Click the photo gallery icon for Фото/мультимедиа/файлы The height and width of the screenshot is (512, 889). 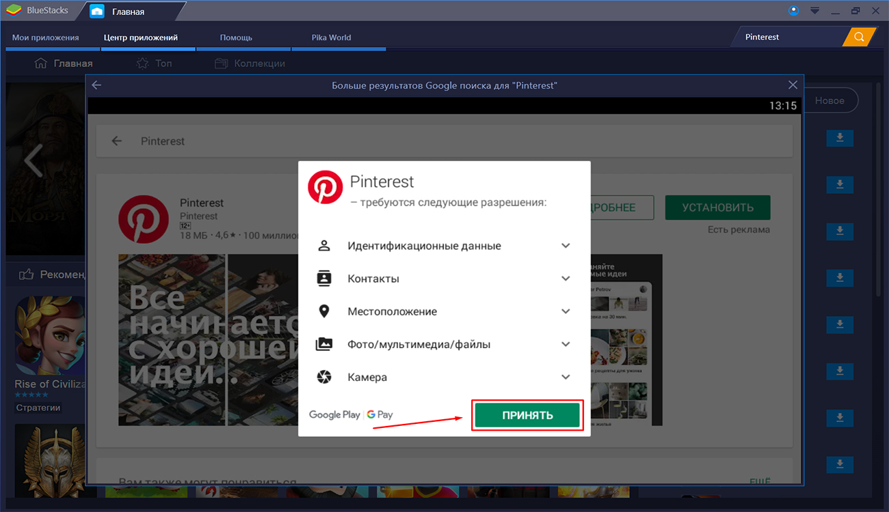324,344
